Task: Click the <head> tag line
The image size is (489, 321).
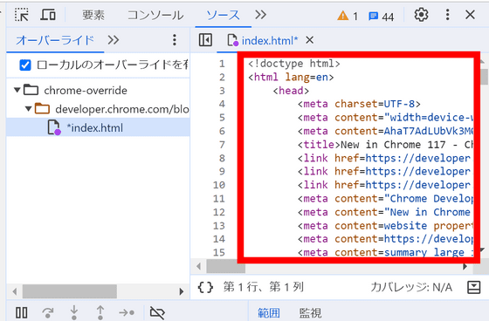Action: pos(291,91)
